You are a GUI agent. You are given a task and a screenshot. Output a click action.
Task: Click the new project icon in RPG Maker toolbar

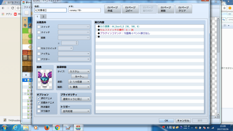27,13
